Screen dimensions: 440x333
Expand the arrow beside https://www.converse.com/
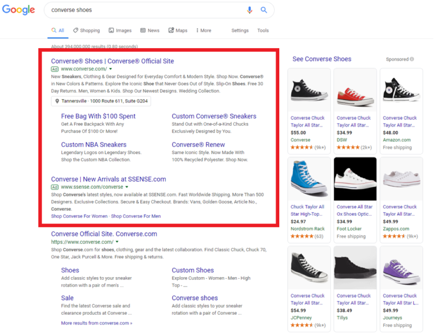click(117, 242)
